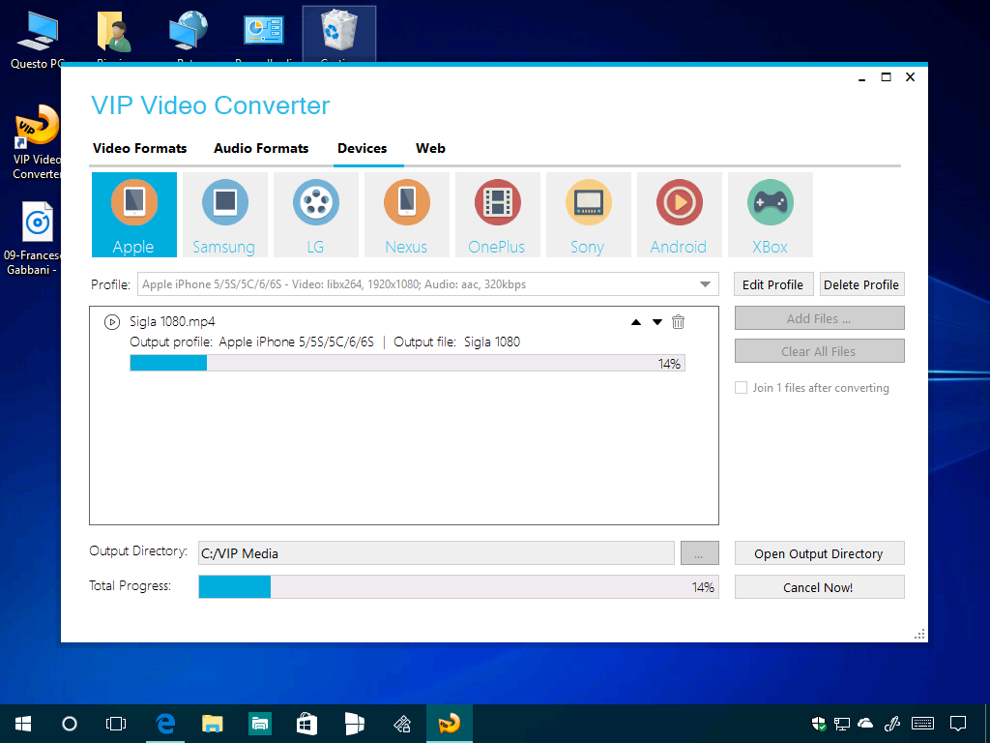Choose the Nexus device category
Image resolution: width=990 pixels, height=743 pixels.
(x=407, y=215)
